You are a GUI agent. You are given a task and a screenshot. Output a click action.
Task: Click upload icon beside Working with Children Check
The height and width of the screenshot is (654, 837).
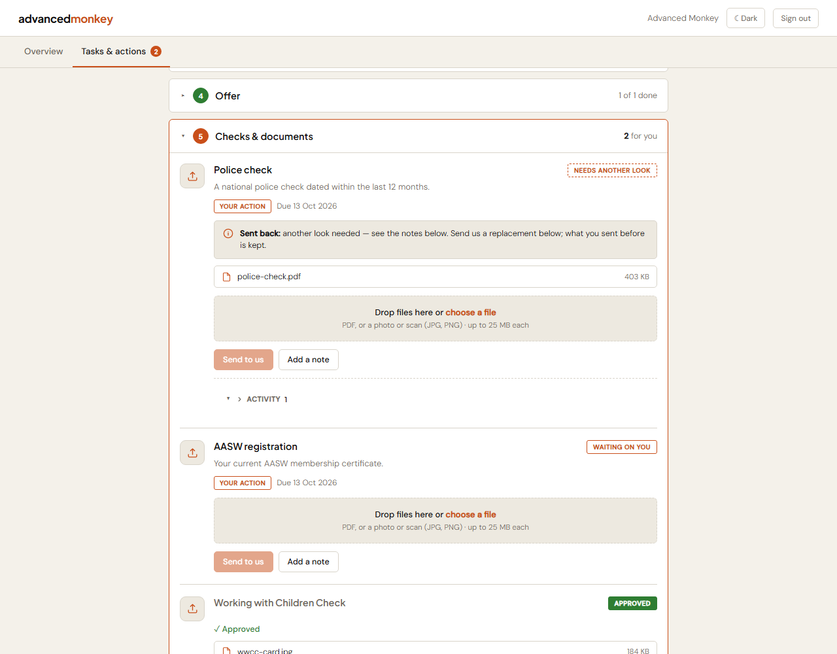pos(192,609)
